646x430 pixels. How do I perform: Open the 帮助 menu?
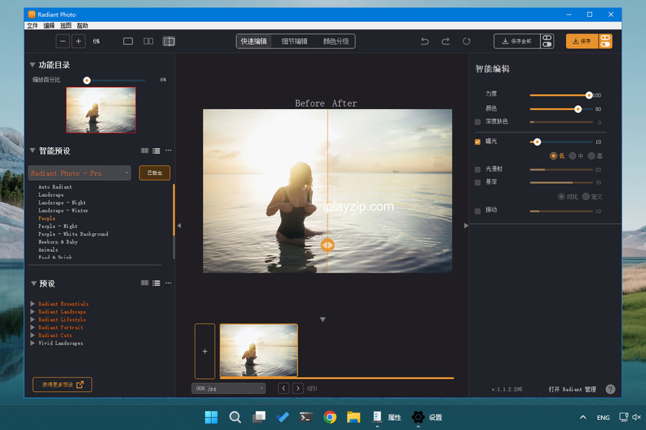click(x=83, y=26)
